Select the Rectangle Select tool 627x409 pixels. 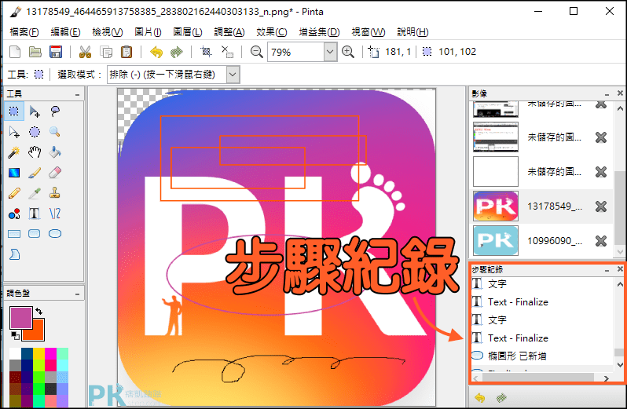click(14, 111)
